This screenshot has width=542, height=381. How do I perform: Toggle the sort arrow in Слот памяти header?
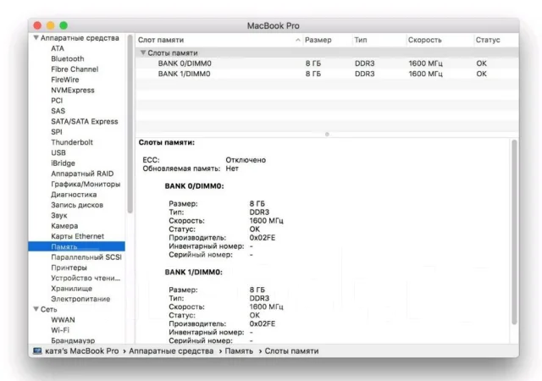click(x=298, y=40)
